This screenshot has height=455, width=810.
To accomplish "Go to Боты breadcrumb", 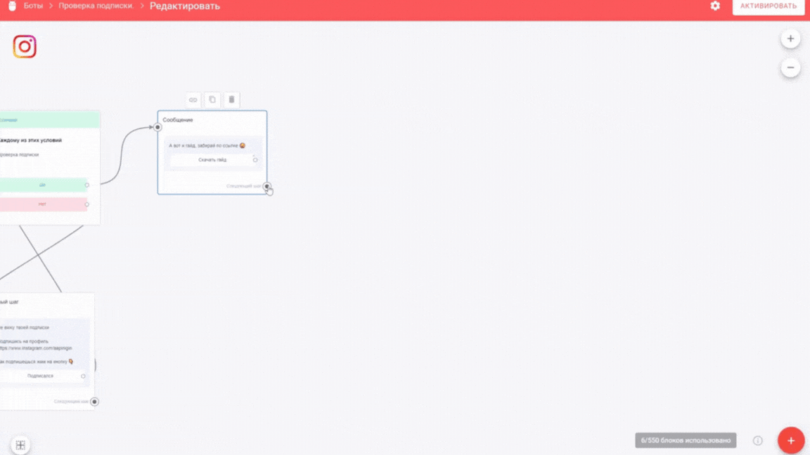I will (x=33, y=6).
